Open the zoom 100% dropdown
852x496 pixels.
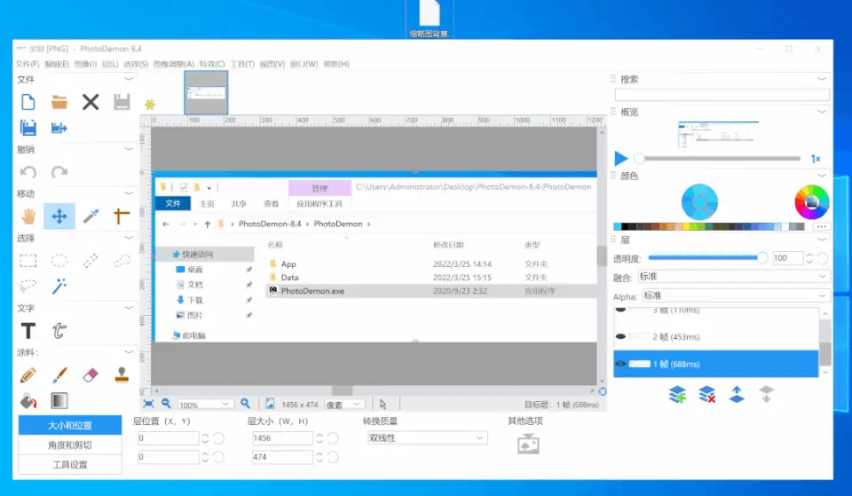205,405
